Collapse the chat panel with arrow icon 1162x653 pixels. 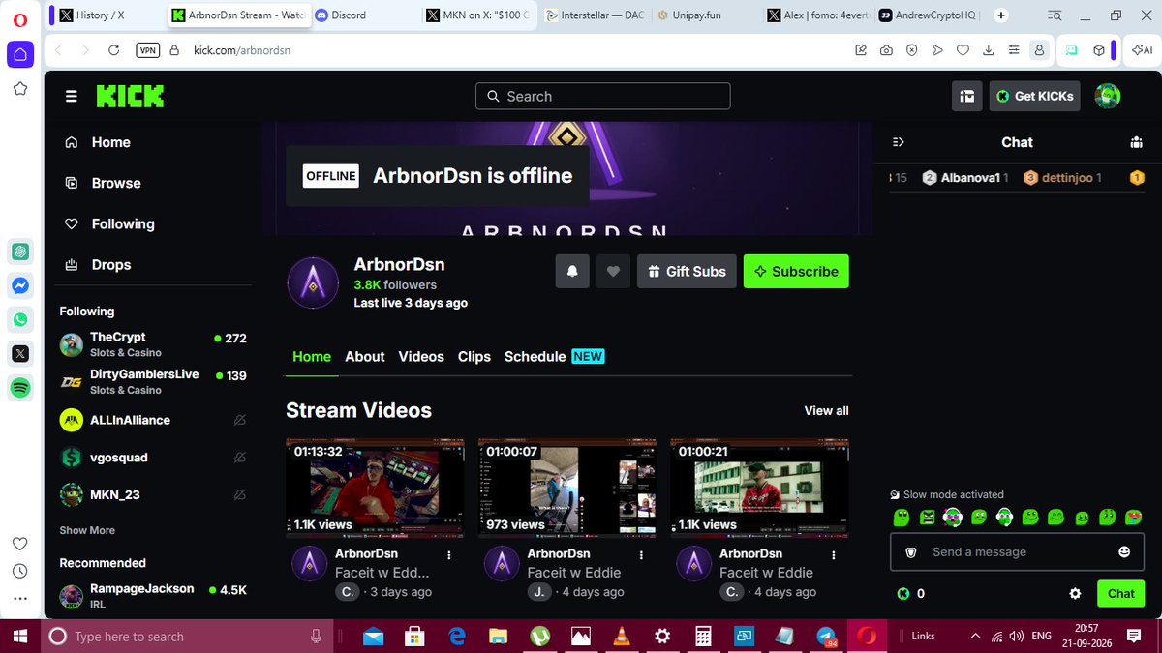(x=899, y=142)
